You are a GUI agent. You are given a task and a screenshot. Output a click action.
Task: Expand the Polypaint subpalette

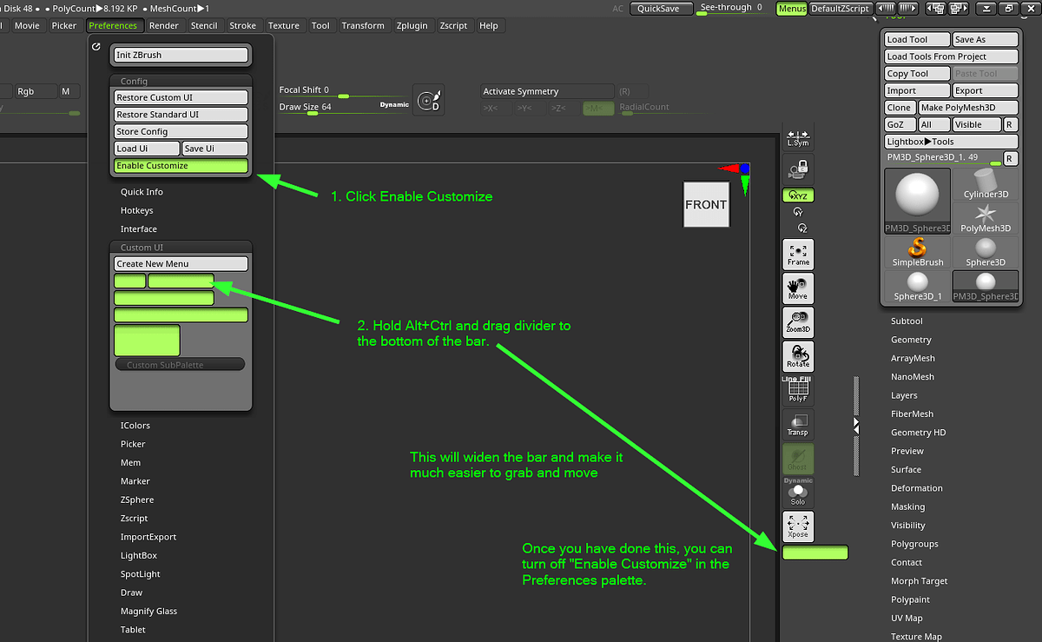(910, 599)
